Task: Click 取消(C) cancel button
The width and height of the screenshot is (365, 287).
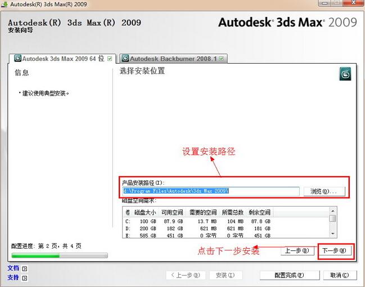Action: point(340,275)
